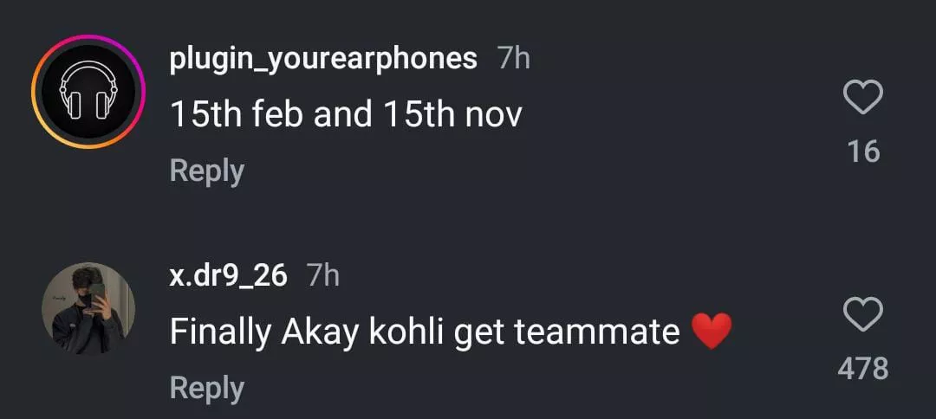Select the '15th feb and 15th nov' text
The width and height of the screenshot is (936, 419).
[345, 114]
